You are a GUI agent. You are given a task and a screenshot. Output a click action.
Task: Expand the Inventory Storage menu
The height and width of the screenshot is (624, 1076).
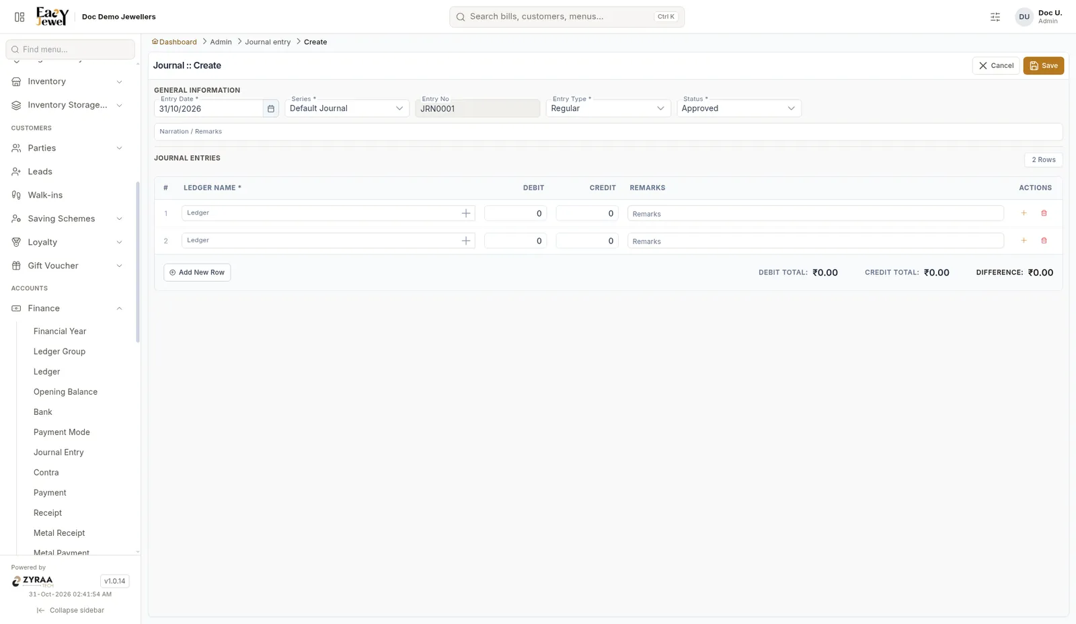tap(67, 105)
